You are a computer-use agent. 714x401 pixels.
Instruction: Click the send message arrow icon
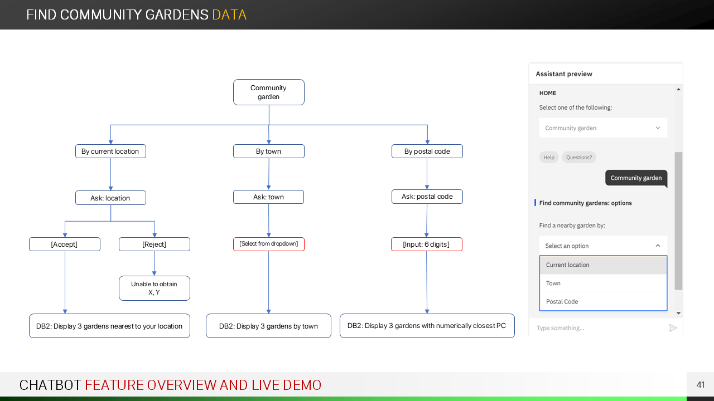673,328
